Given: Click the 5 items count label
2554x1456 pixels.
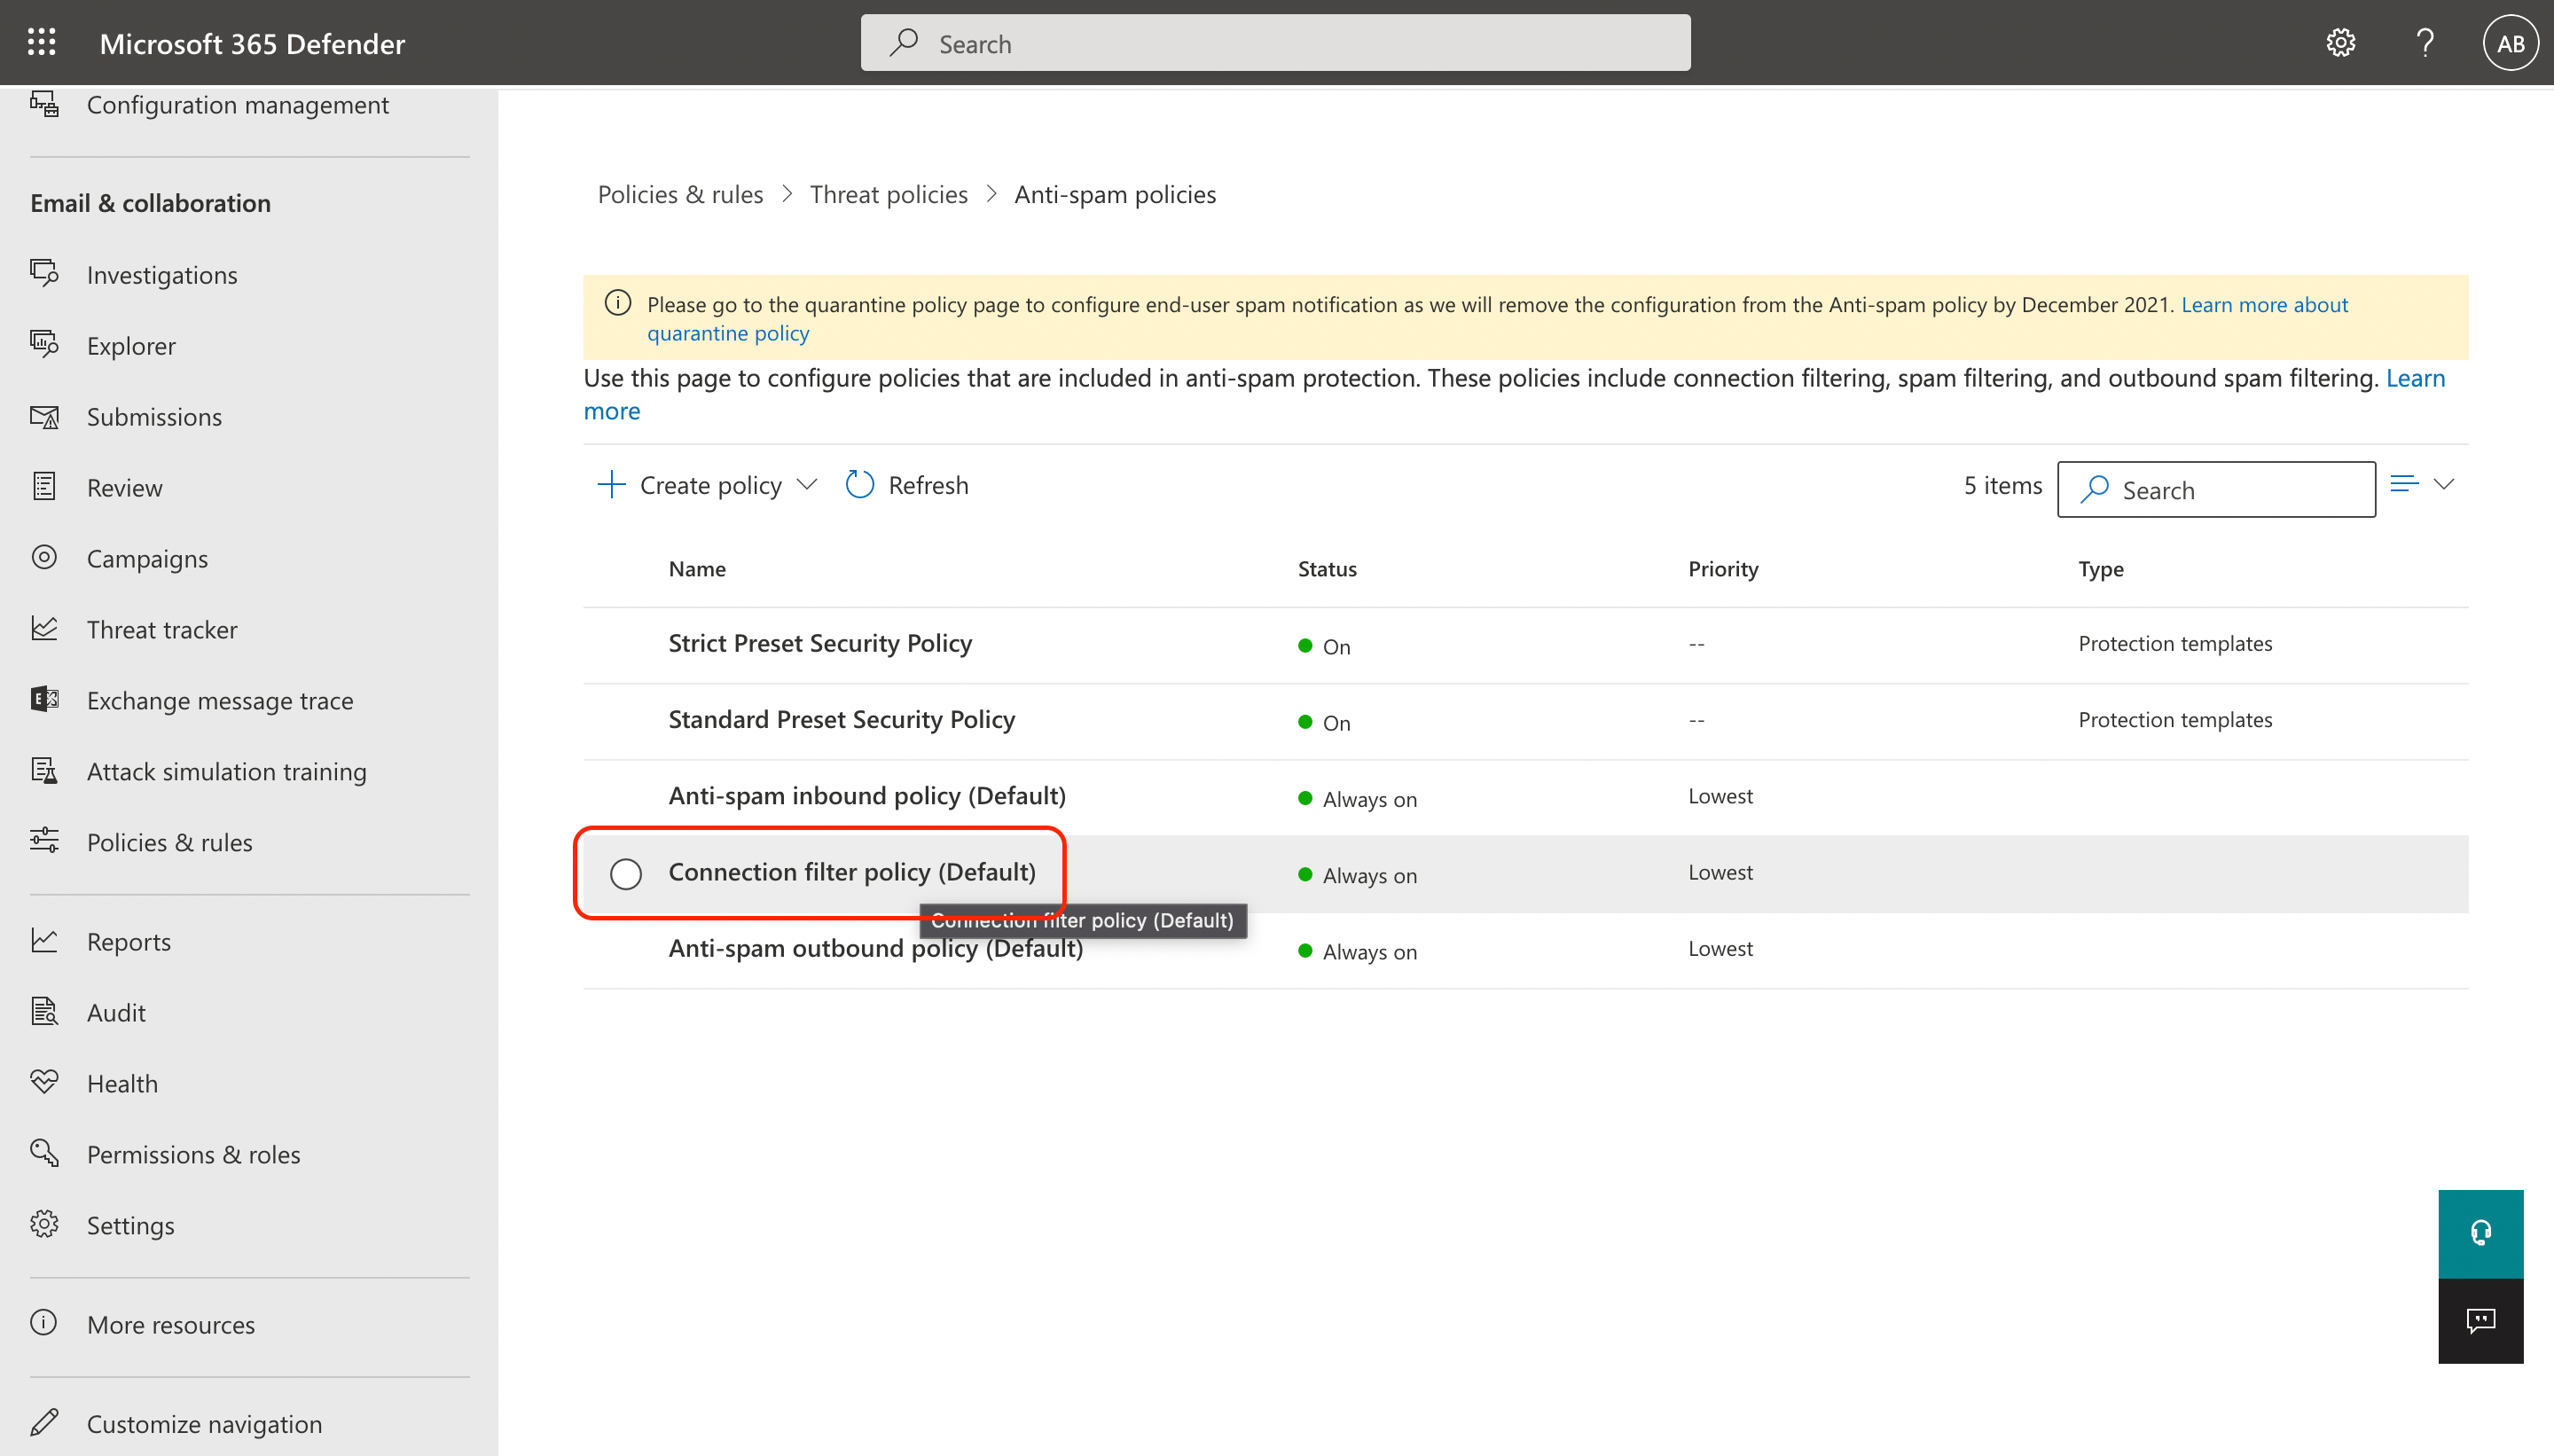Looking at the screenshot, I should pos(2003,485).
